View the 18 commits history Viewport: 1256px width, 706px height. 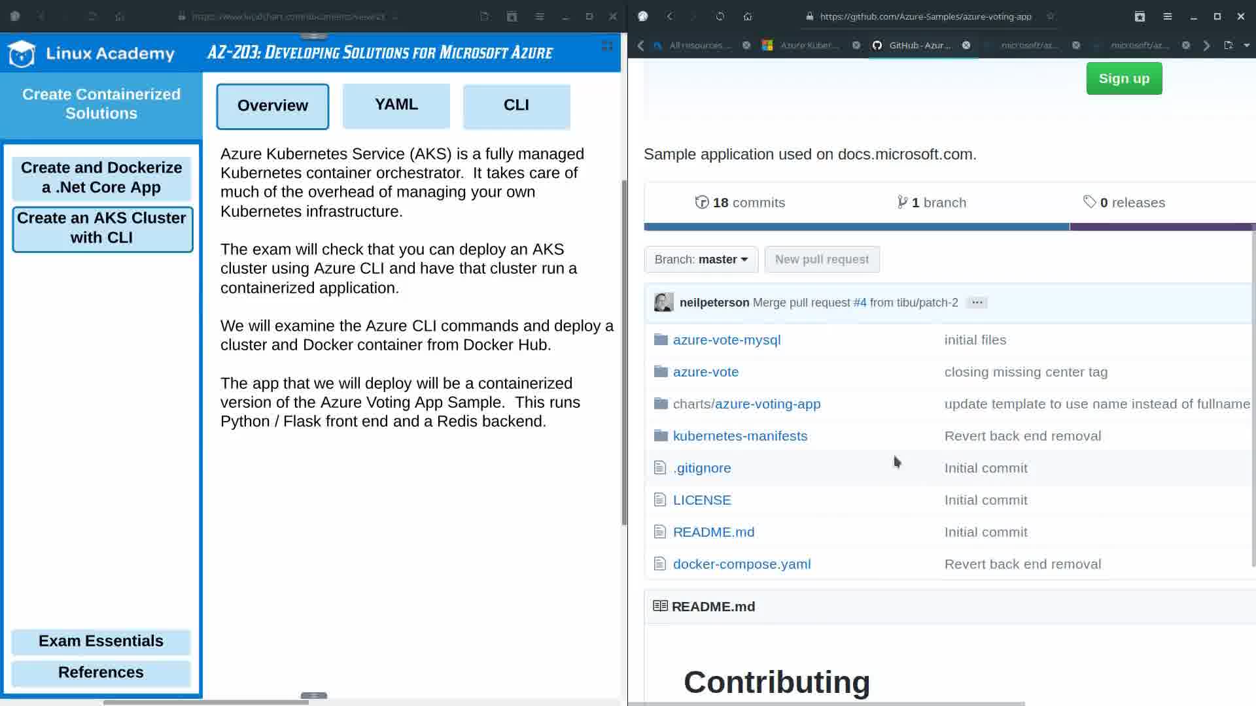tap(740, 203)
